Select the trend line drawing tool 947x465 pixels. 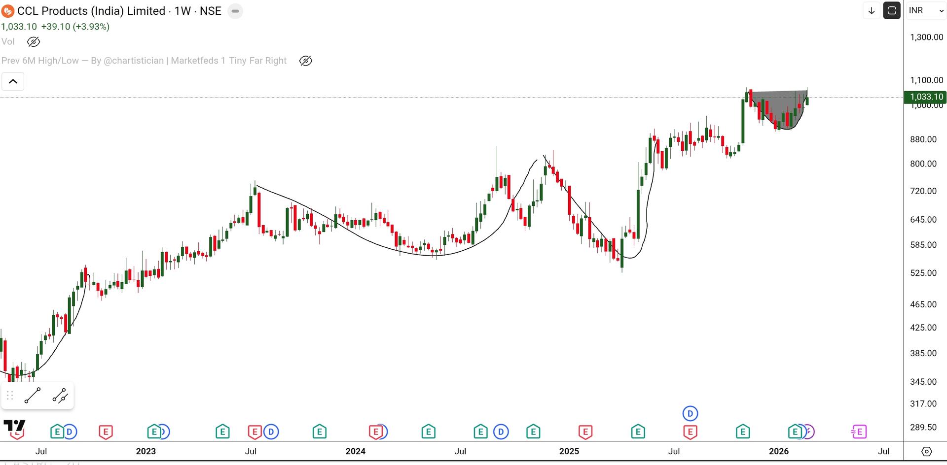[33, 396]
